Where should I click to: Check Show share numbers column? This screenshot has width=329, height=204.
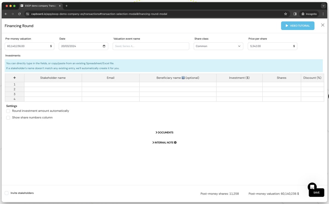8,117
